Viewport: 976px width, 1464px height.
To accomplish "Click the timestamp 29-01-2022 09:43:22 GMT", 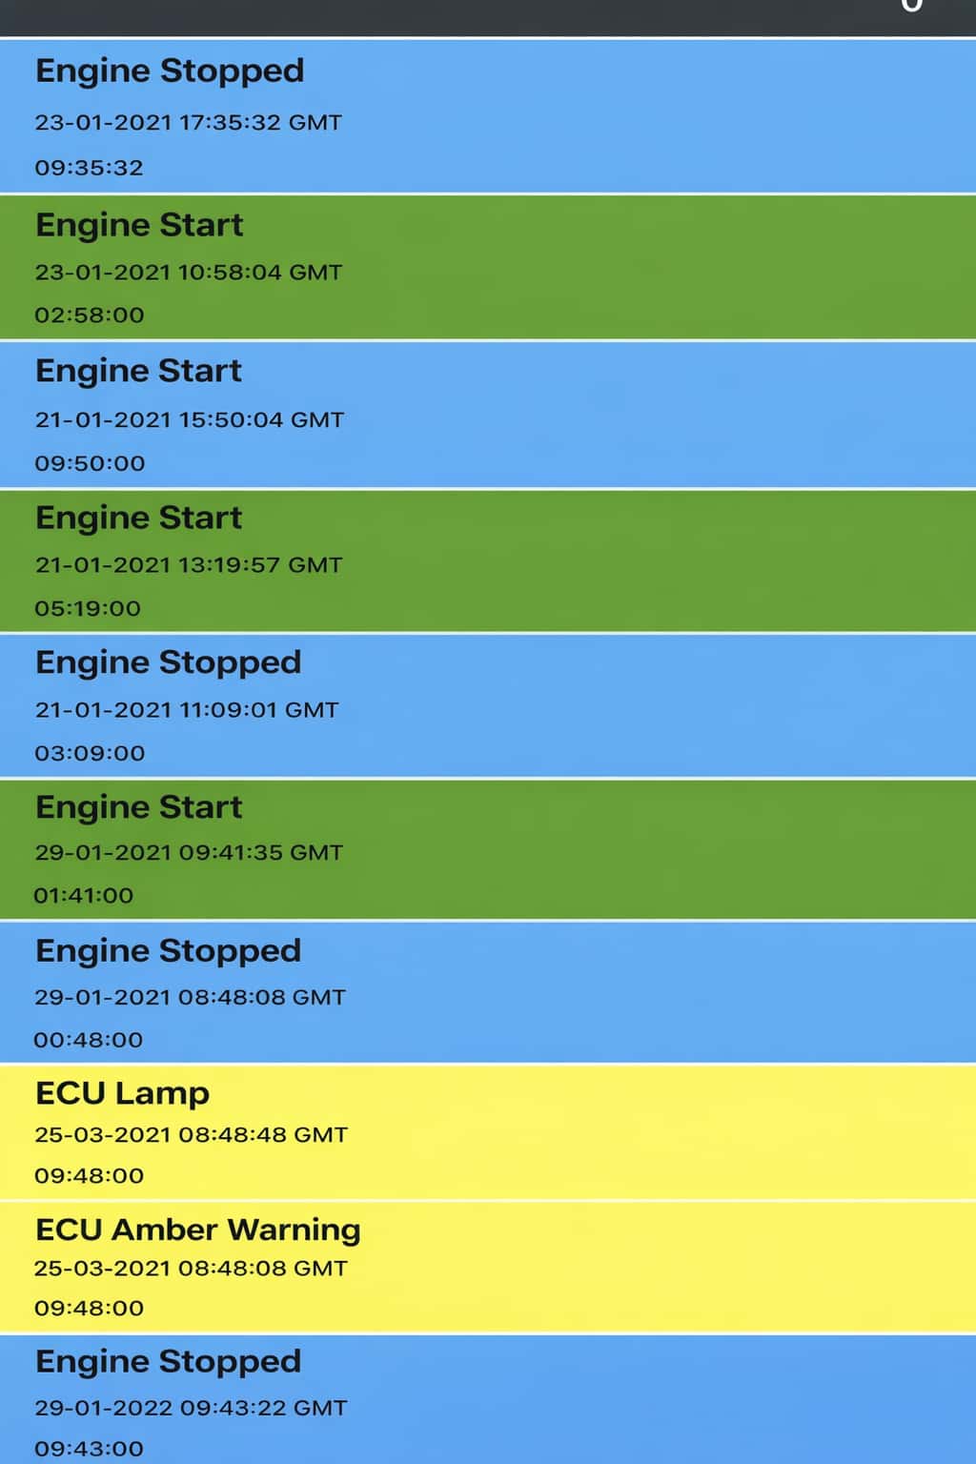I will (188, 1407).
